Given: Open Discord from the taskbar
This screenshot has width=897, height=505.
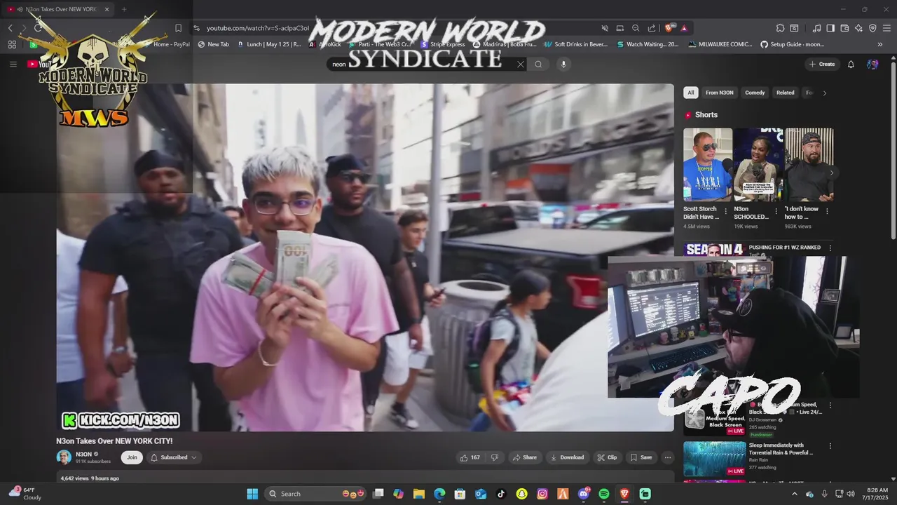Looking at the screenshot, I should click(583, 494).
